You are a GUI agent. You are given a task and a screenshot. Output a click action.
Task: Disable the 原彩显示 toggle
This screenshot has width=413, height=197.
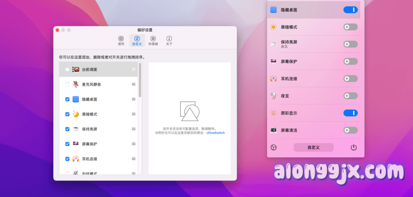click(x=350, y=113)
